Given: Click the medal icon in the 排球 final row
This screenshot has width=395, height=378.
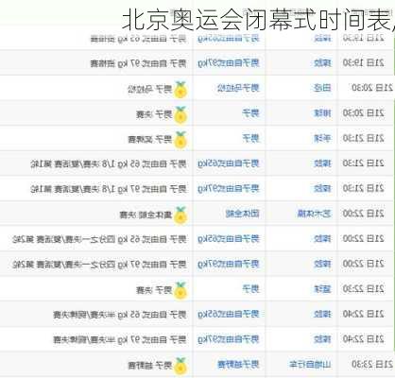Looking at the screenshot, I should point(180,114).
